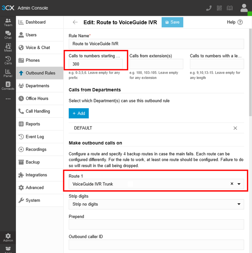The width and height of the screenshot is (252, 253).
Task: Open the user profile avatar
Action: [244, 8]
